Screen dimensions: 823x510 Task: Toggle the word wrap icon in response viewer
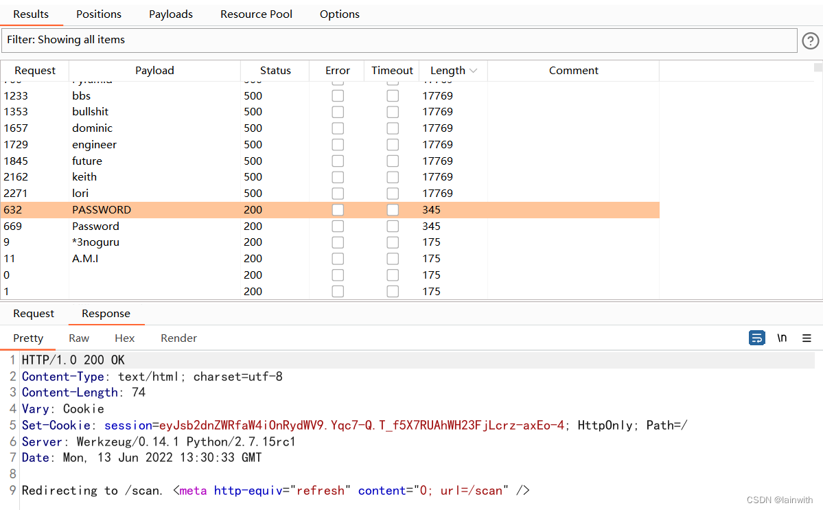click(756, 338)
